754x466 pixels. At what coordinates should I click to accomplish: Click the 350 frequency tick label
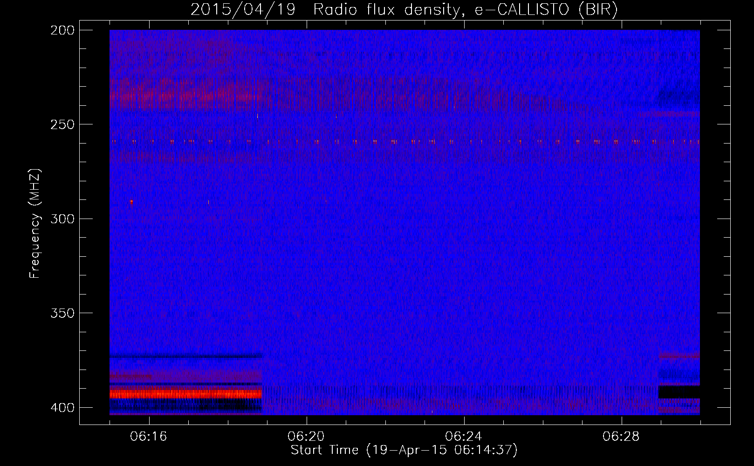pyautogui.click(x=62, y=313)
